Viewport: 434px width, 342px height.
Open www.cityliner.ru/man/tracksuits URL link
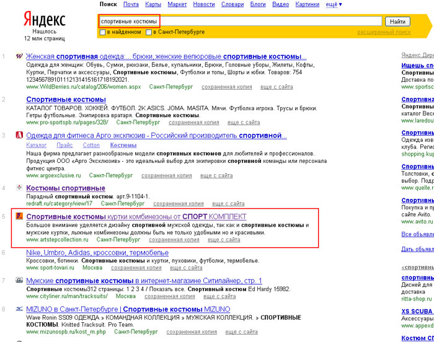(67, 296)
